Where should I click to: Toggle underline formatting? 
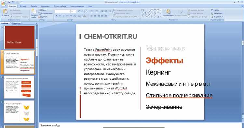point(64,16)
